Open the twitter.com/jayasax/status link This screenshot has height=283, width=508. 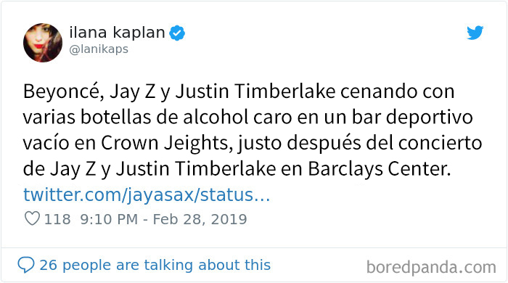(147, 195)
